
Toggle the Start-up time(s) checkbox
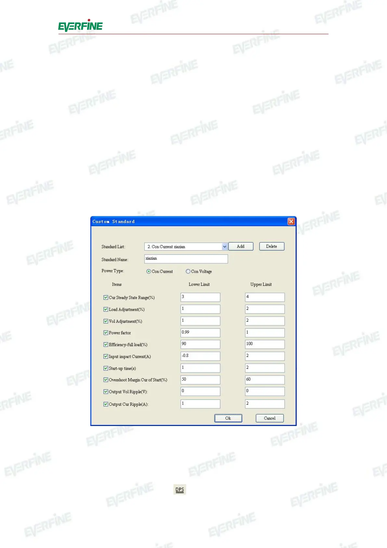(x=106, y=368)
